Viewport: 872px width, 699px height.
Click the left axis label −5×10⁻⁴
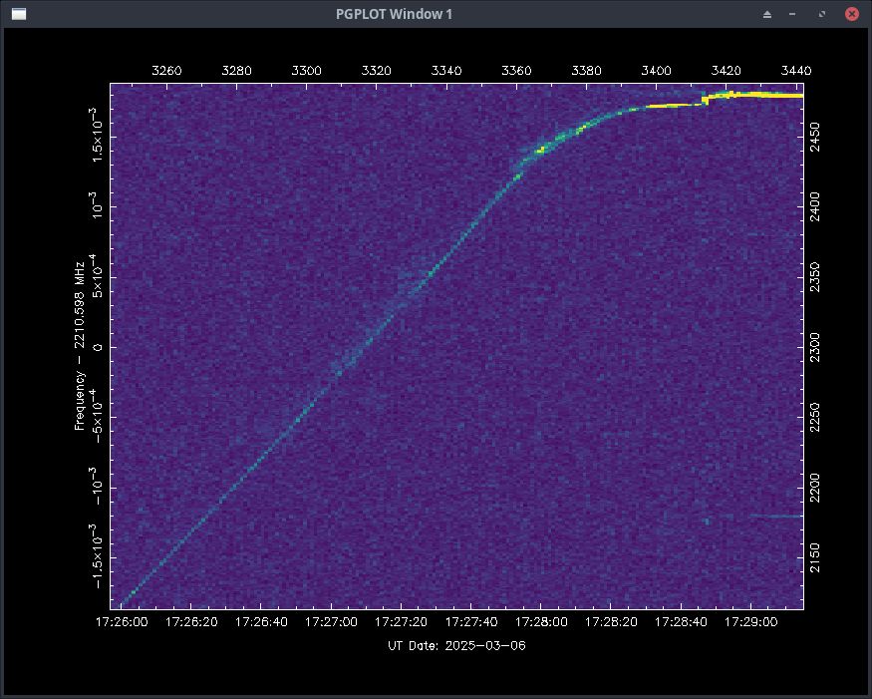click(97, 416)
